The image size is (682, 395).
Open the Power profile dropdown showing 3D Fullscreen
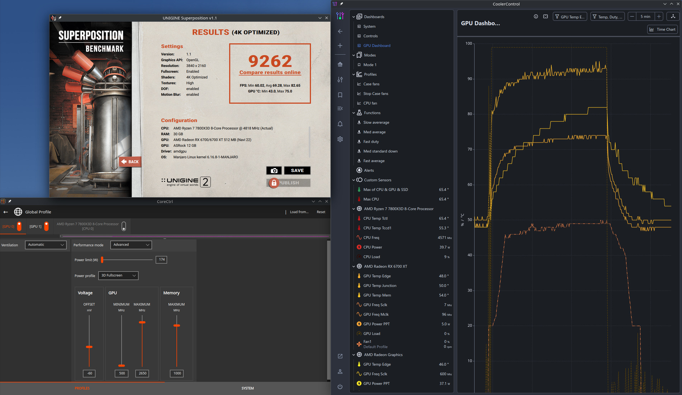coord(118,276)
